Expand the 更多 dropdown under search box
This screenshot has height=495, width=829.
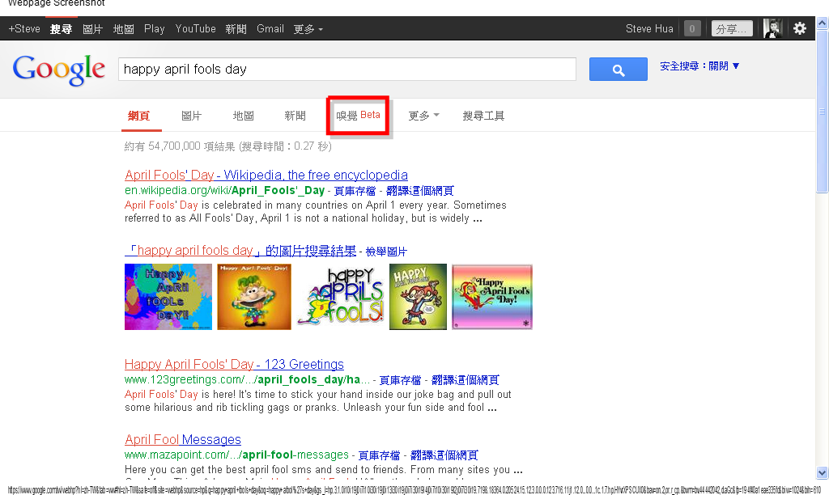(x=423, y=116)
